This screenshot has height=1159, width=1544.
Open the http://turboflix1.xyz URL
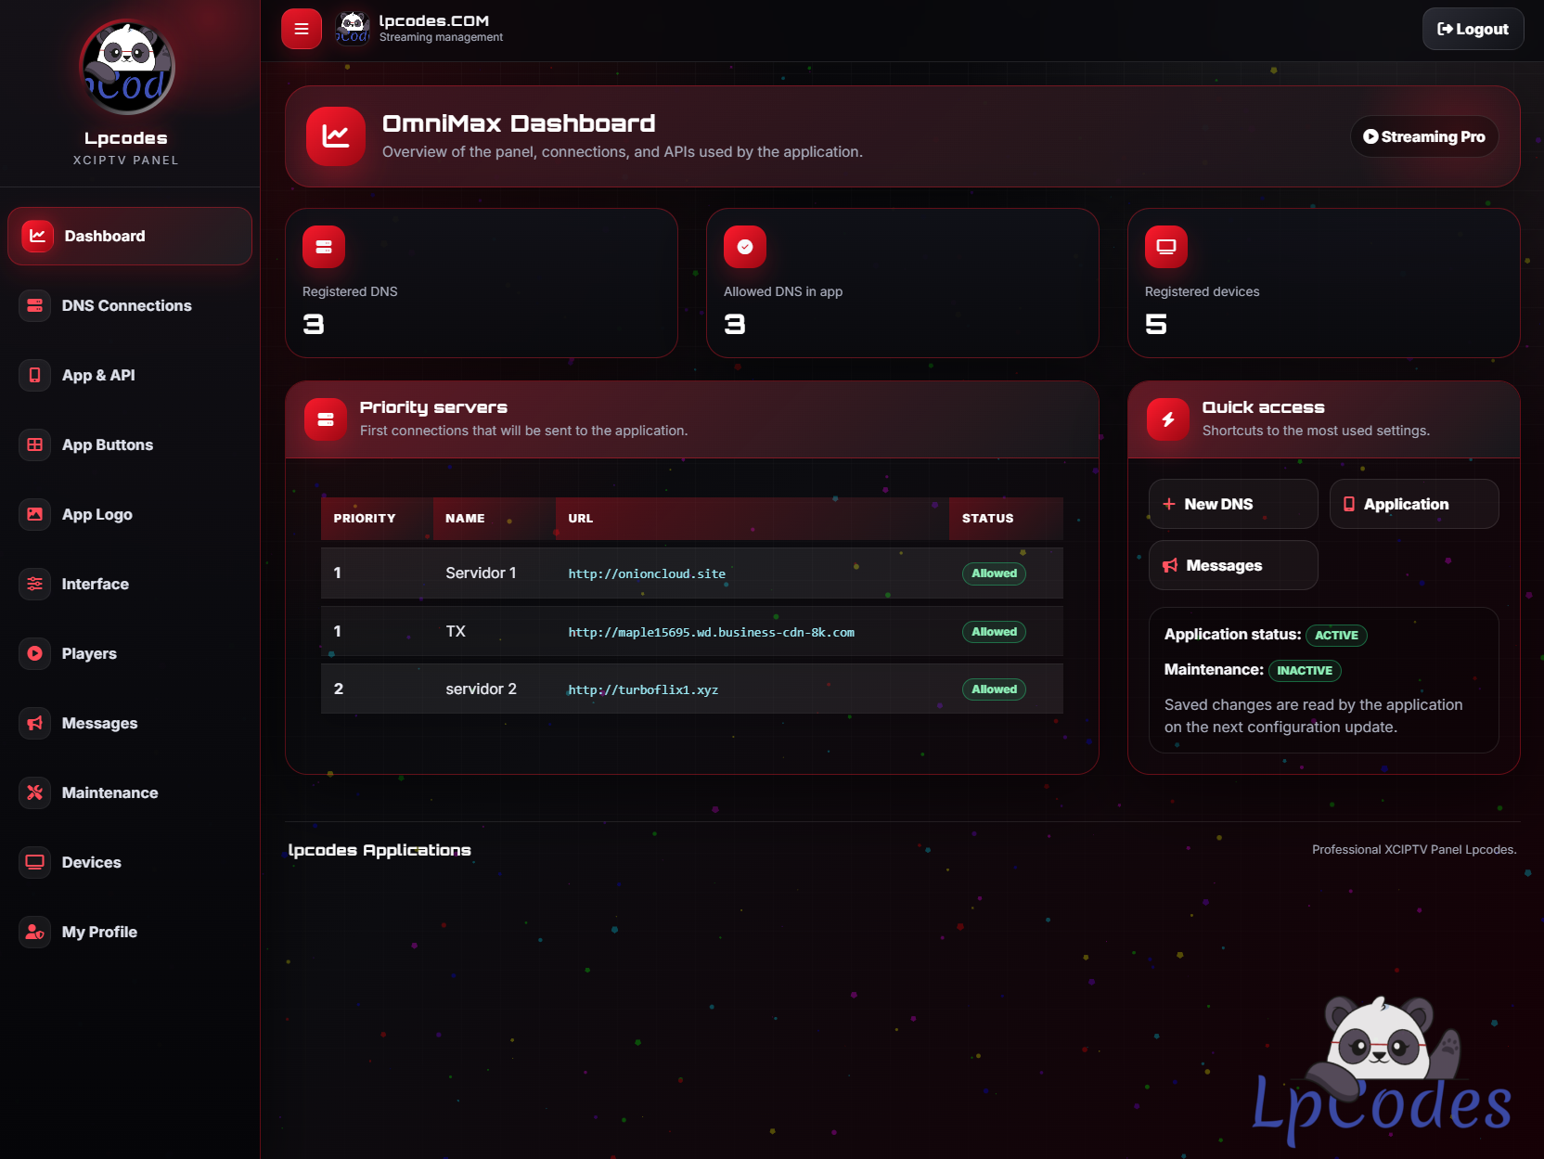point(643,689)
